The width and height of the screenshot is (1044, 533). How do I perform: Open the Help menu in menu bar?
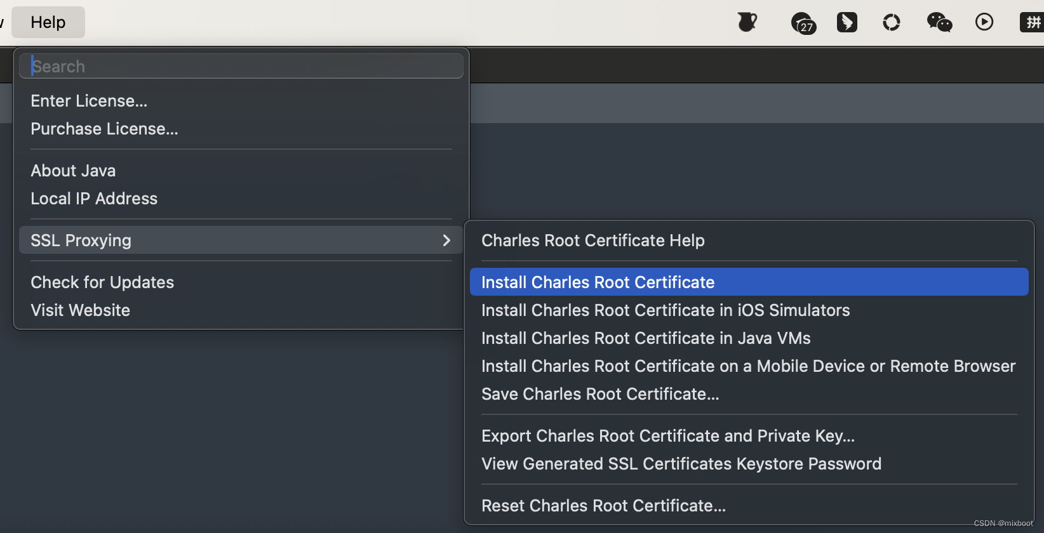48,22
